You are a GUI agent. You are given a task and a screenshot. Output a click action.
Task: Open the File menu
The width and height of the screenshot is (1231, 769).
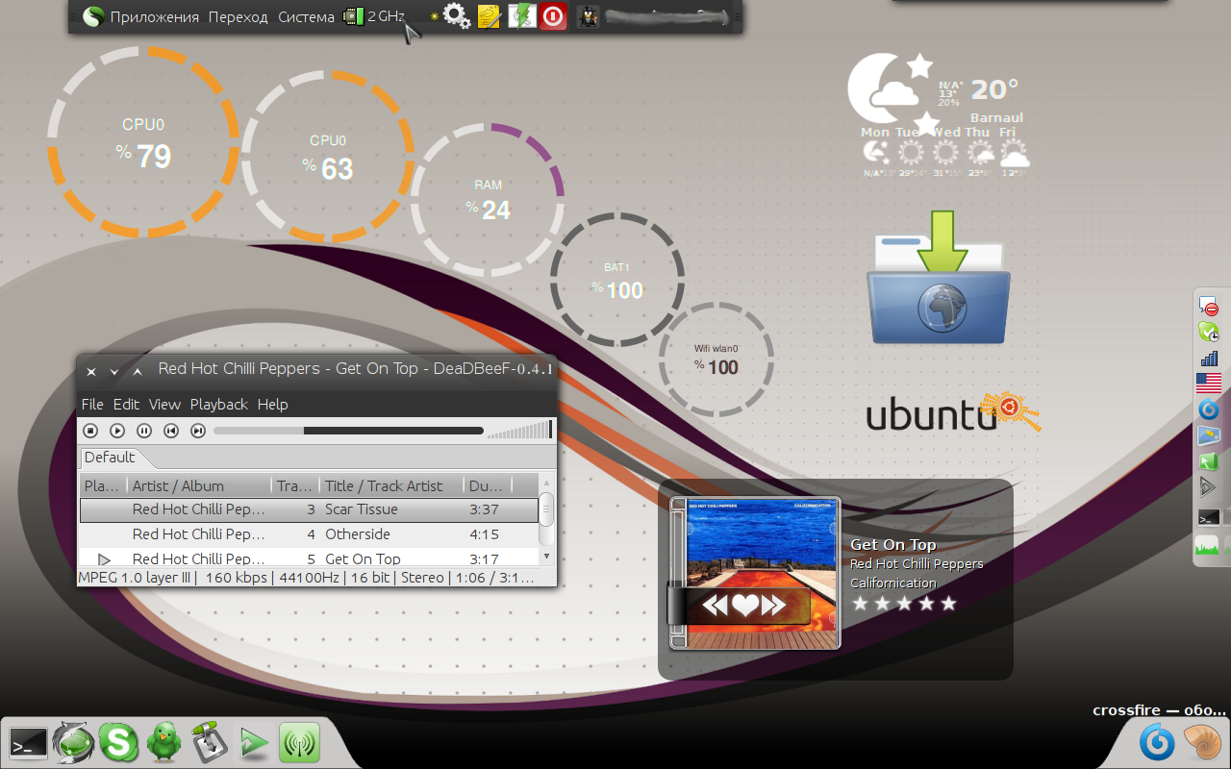point(92,405)
